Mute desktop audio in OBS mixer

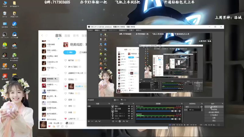click(176, 119)
